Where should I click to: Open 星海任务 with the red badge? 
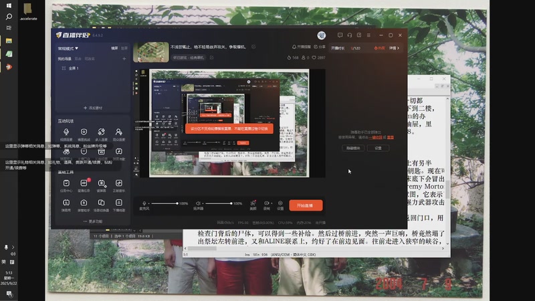pyautogui.click(x=84, y=186)
